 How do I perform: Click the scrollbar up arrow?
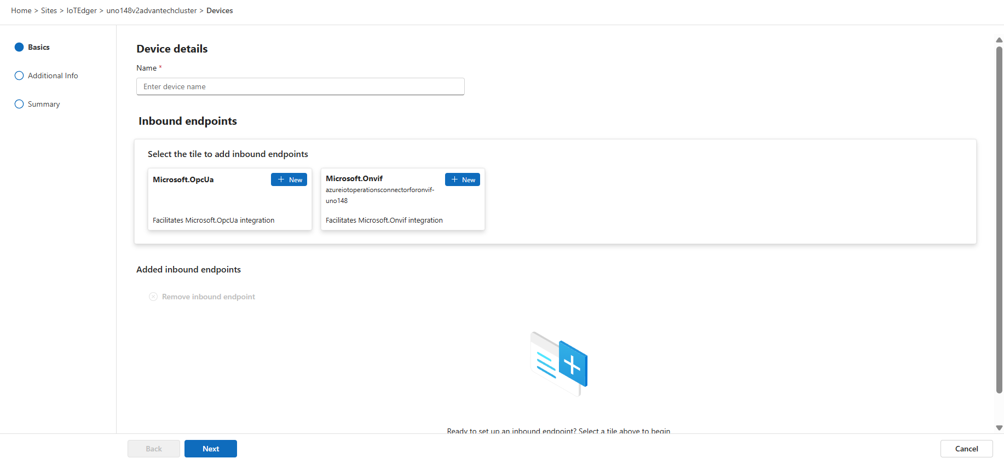point(999,40)
